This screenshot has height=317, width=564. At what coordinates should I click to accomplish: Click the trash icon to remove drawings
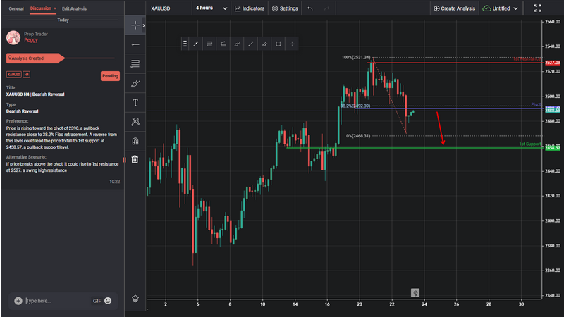pos(135,159)
